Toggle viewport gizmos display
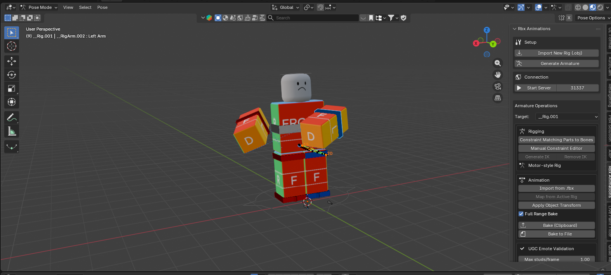The height and width of the screenshot is (275, 611). [521, 7]
